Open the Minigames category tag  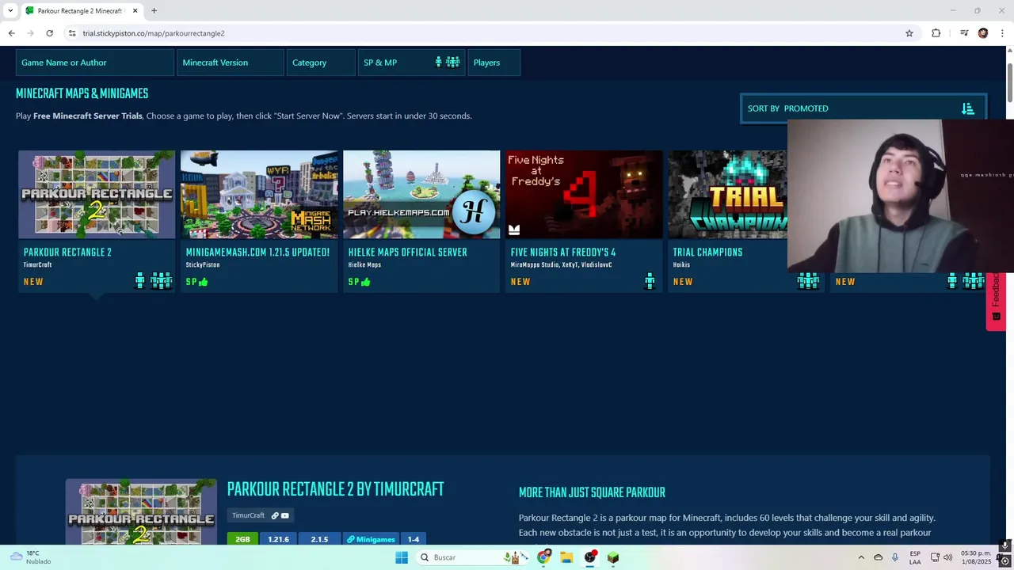point(370,539)
